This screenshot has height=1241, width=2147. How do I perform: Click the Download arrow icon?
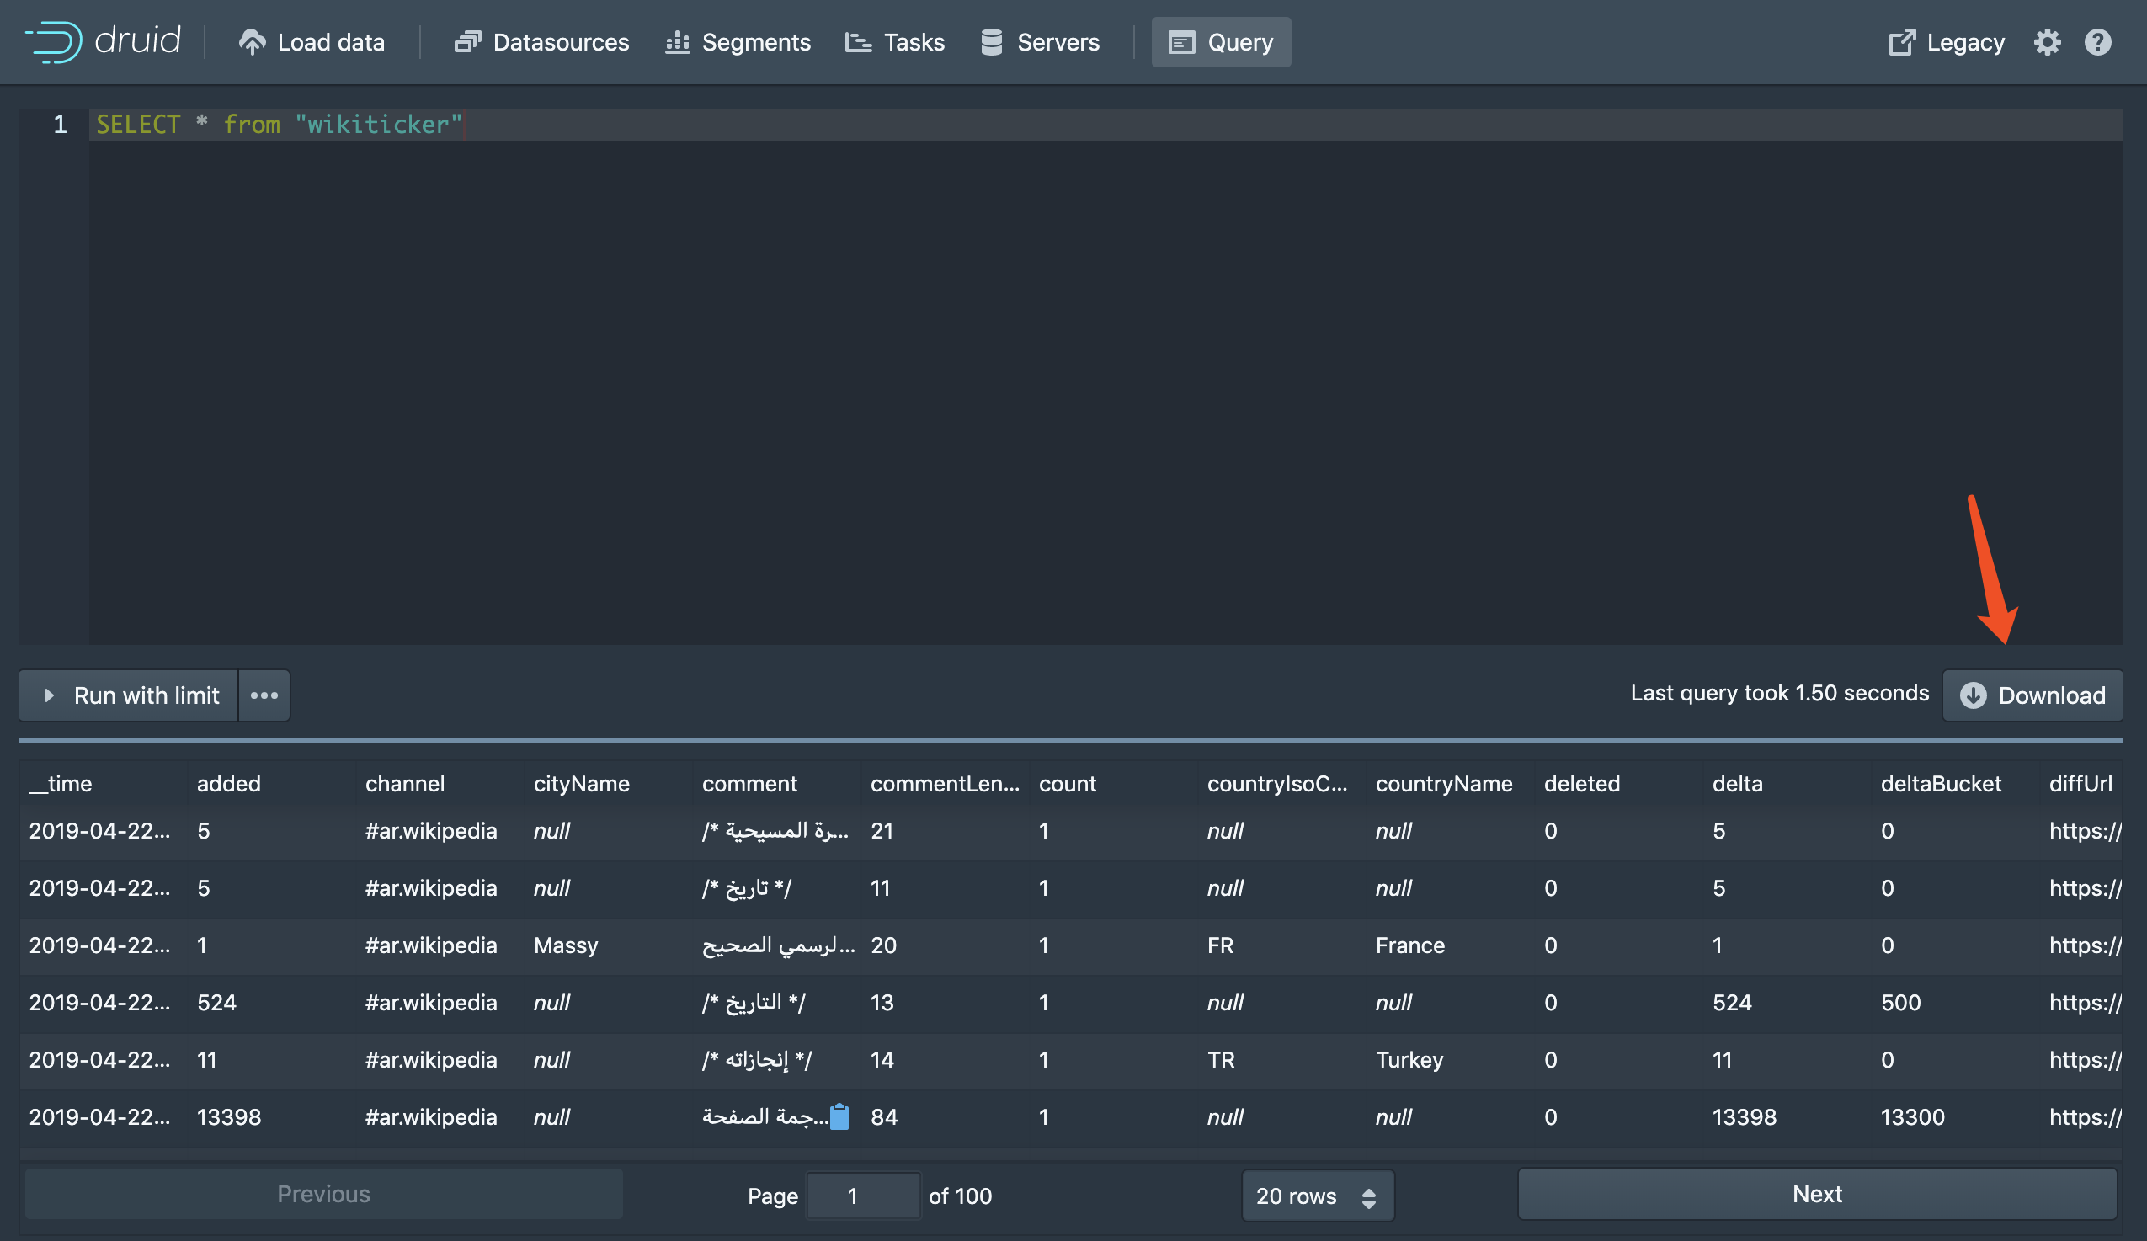(x=1974, y=695)
